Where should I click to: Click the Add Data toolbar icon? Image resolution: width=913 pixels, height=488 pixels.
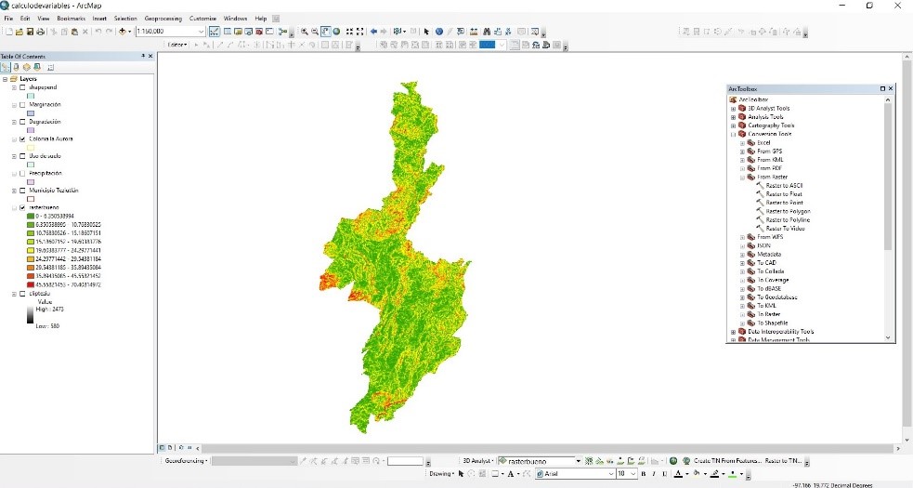[x=124, y=32]
